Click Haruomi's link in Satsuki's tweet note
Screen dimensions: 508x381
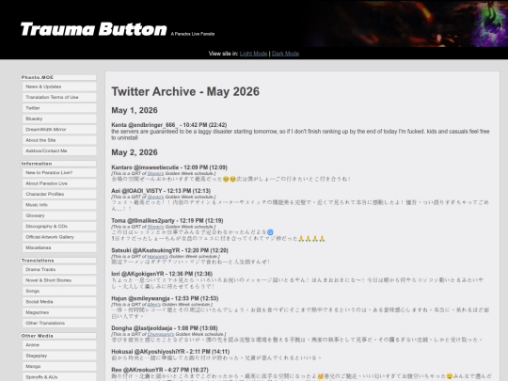point(158,257)
